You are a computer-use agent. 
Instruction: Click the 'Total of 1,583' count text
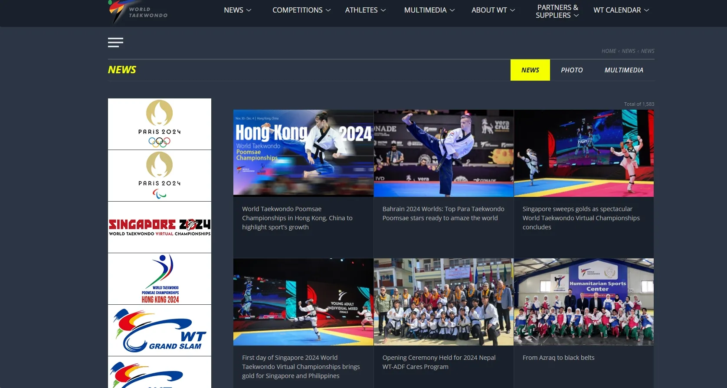coord(639,104)
